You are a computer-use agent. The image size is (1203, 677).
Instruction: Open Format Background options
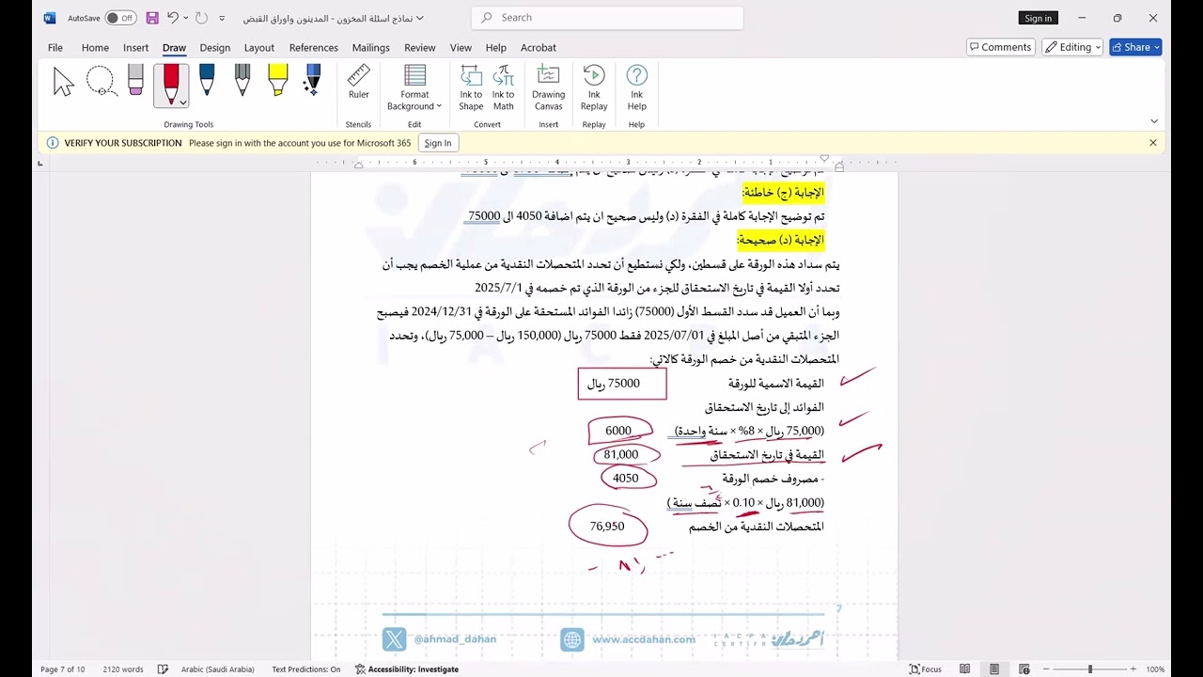[x=414, y=88]
